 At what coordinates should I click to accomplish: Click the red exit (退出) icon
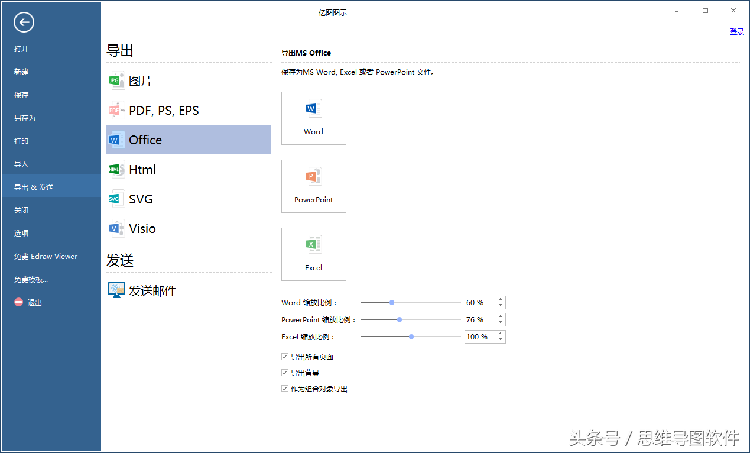click(x=19, y=302)
